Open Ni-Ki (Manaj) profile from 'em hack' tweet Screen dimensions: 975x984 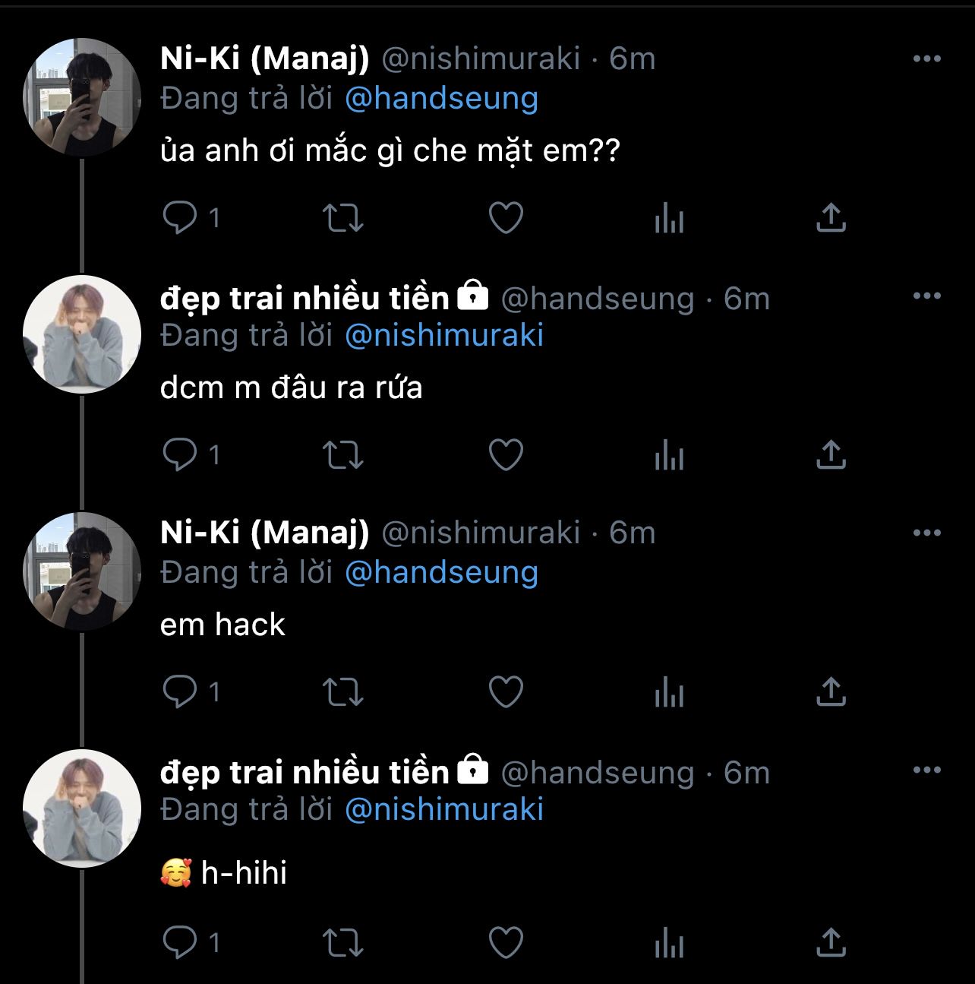[264, 533]
